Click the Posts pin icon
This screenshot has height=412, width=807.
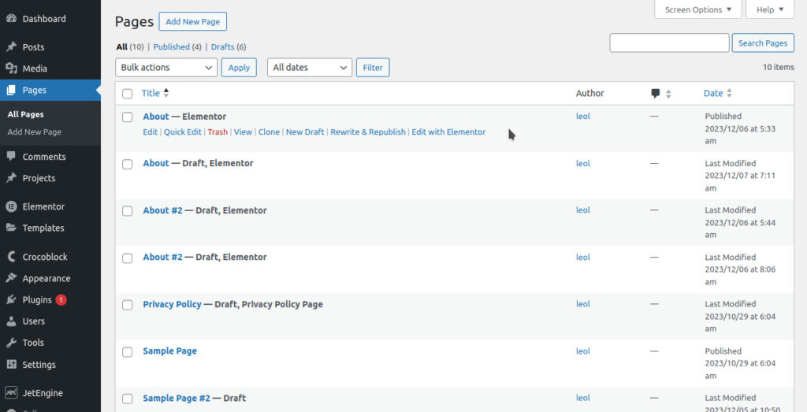tap(11, 46)
